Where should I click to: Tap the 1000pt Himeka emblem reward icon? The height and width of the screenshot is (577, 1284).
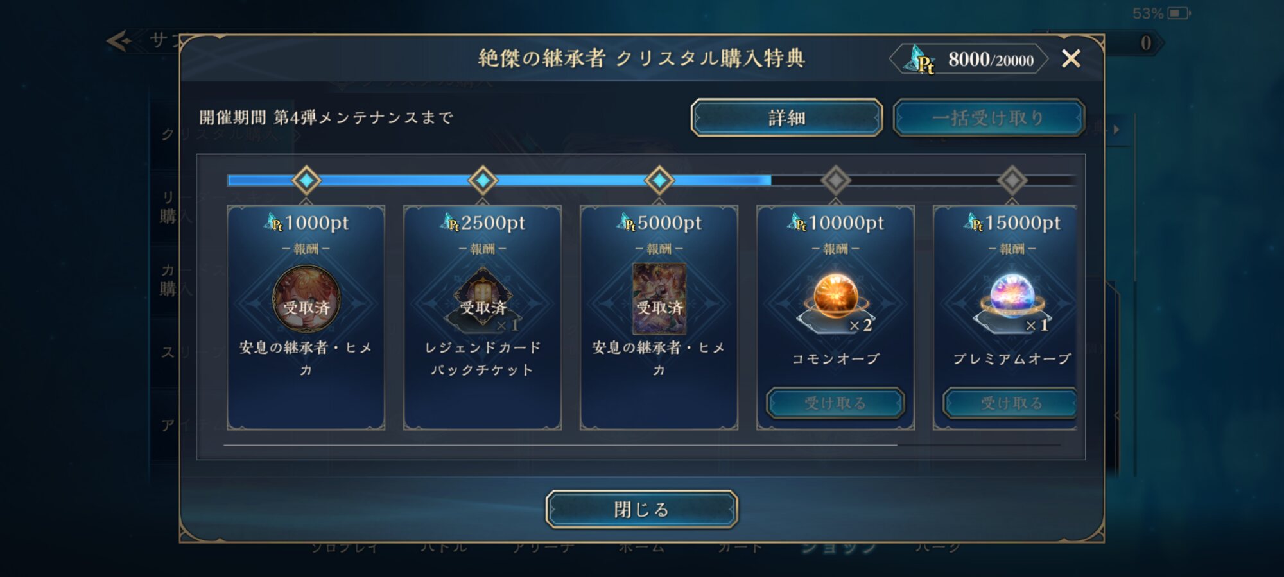[306, 299]
